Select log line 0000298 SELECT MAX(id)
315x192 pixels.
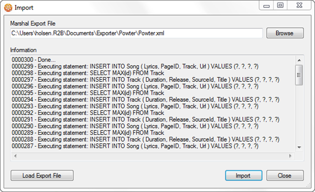pyautogui.click(x=88, y=73)
